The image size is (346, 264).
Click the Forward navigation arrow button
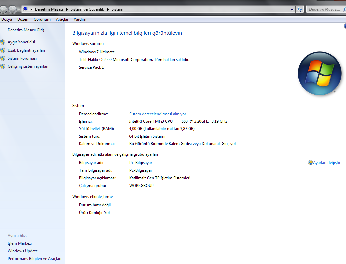click(x=12, y=9)
